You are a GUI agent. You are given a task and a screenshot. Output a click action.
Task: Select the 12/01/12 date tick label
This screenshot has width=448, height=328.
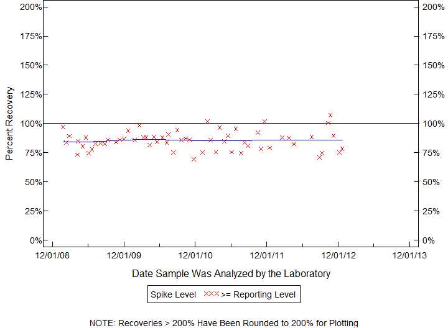pos(338,255)
